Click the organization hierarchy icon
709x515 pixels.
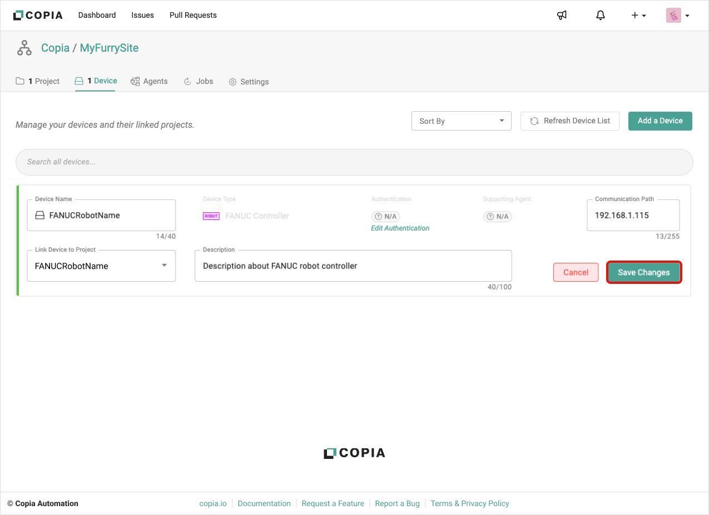tap(24, 48)
